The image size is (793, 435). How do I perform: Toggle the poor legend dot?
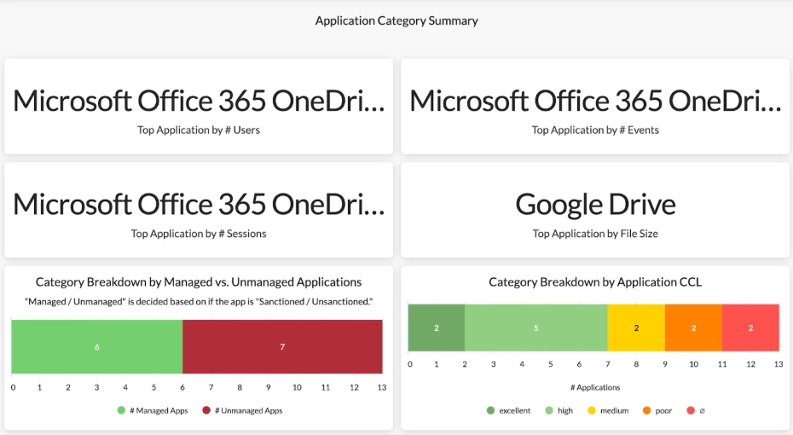click(x=647, y=410)
